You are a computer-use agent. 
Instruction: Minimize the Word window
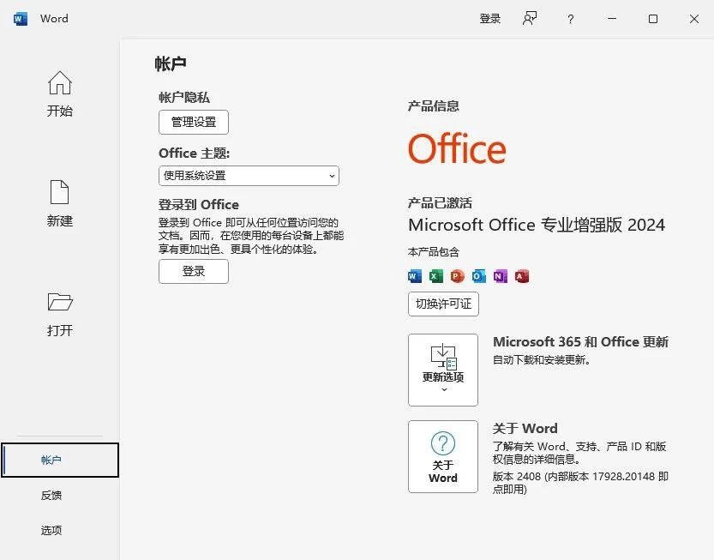pos(611,19)
